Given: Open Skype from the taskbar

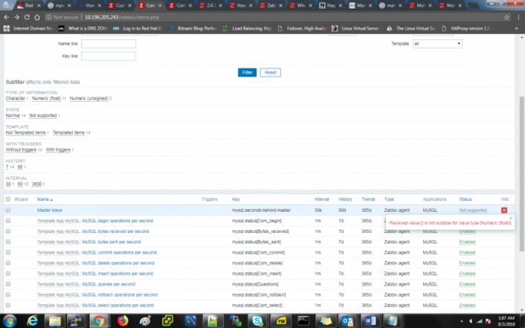Looking at the screenshot, I should 257,321.
